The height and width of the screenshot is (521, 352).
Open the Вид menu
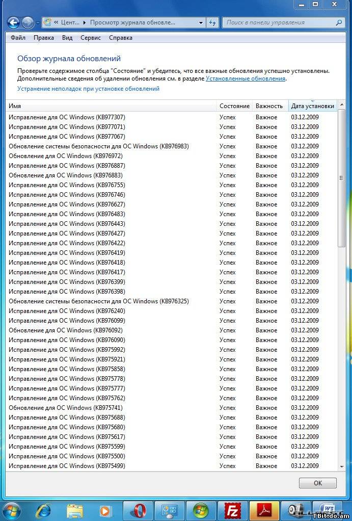click(x=67, y=38)
